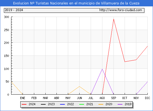
Task: Select the '2019 - 2024' date range label
Action: tap(14, 10)
